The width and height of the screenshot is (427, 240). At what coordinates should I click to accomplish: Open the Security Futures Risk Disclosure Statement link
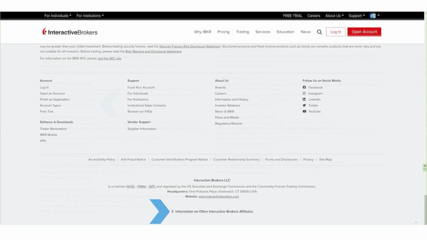[x=190, y=47]
